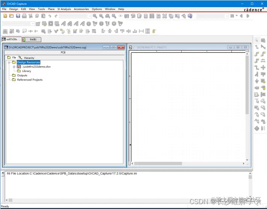Click the curly brace icon at palette bottom

[x=263, y=128]
